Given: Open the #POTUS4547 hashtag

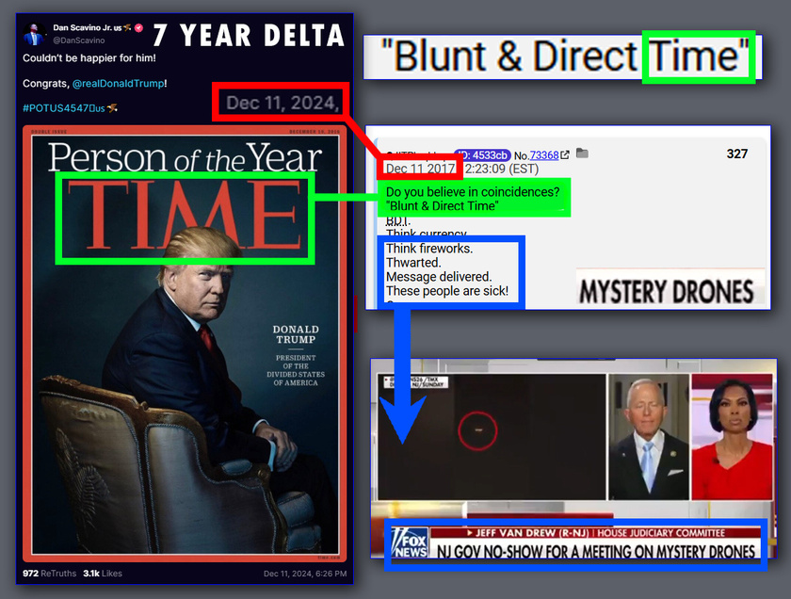Looking at the screenshot, I should [x=64, y=108].
